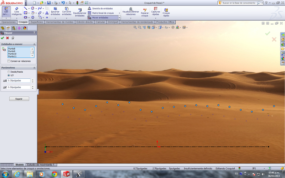This screenshot has height=178, width=285.
Task: Click the Section view icon in view toolbar
Action: click(x=149, y=27)
